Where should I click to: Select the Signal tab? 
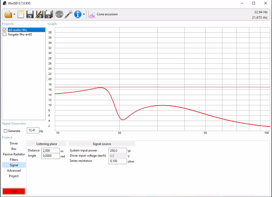pos(14,165)
